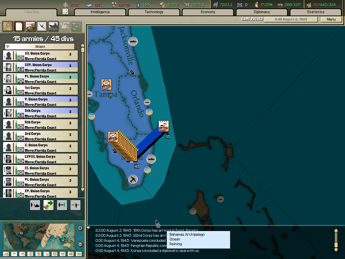Viewport: 345px width, 259px height.
Task: Open the Menu in top right corner
Action: coord(331,19)
